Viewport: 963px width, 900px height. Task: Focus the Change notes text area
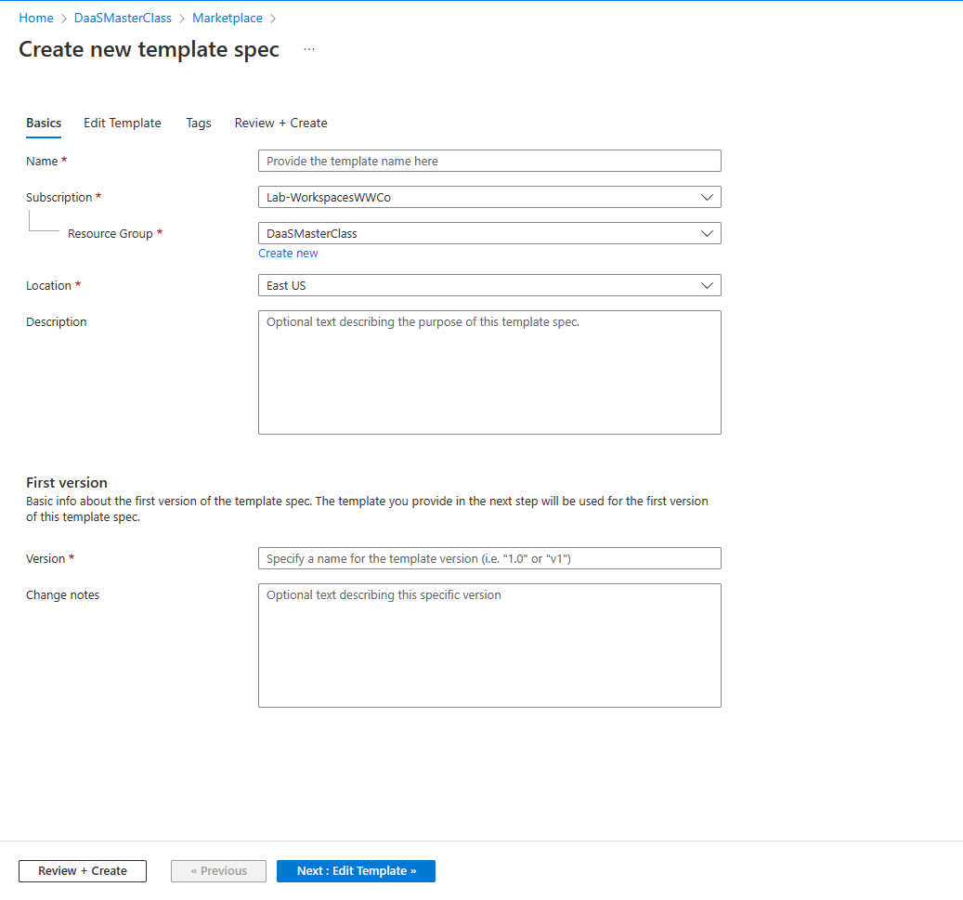(489, 646)
